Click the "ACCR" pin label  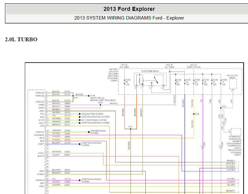click(x=42, y=120)
